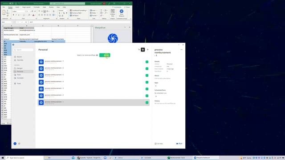The image size is (285, 160).
Task: Select the 'process reimbursement - 7' workflow name
Action: [54, 61]
